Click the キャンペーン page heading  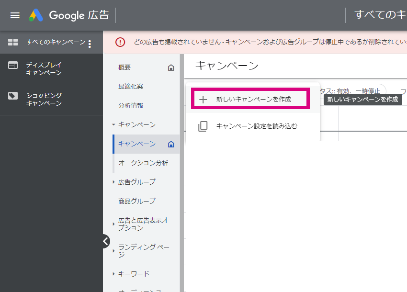227,66
